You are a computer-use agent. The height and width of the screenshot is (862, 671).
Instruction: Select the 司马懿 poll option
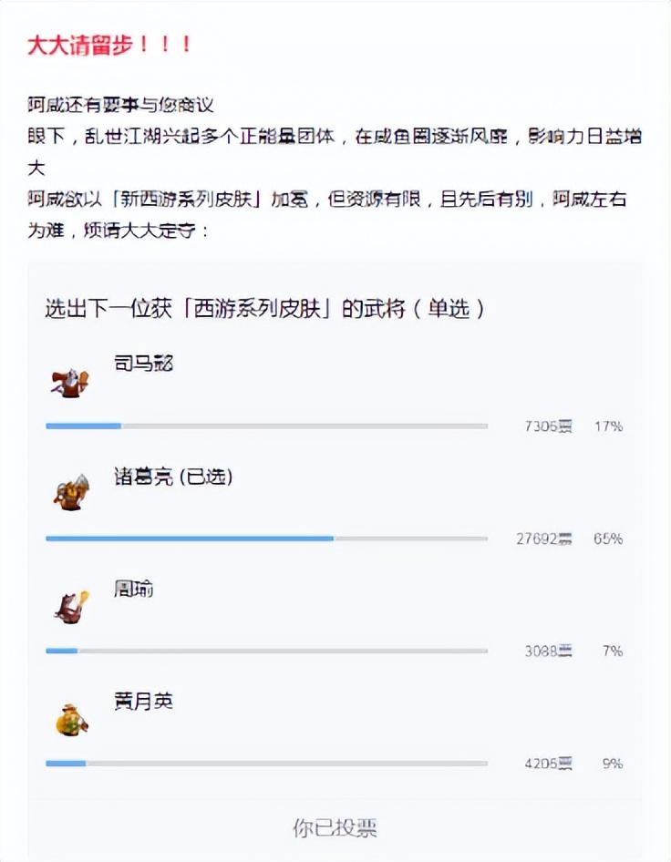point(144,364)
